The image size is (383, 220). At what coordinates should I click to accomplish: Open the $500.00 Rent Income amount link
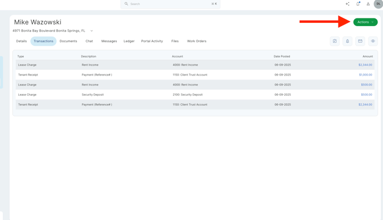pyautogui.click(x=367, y=85)
